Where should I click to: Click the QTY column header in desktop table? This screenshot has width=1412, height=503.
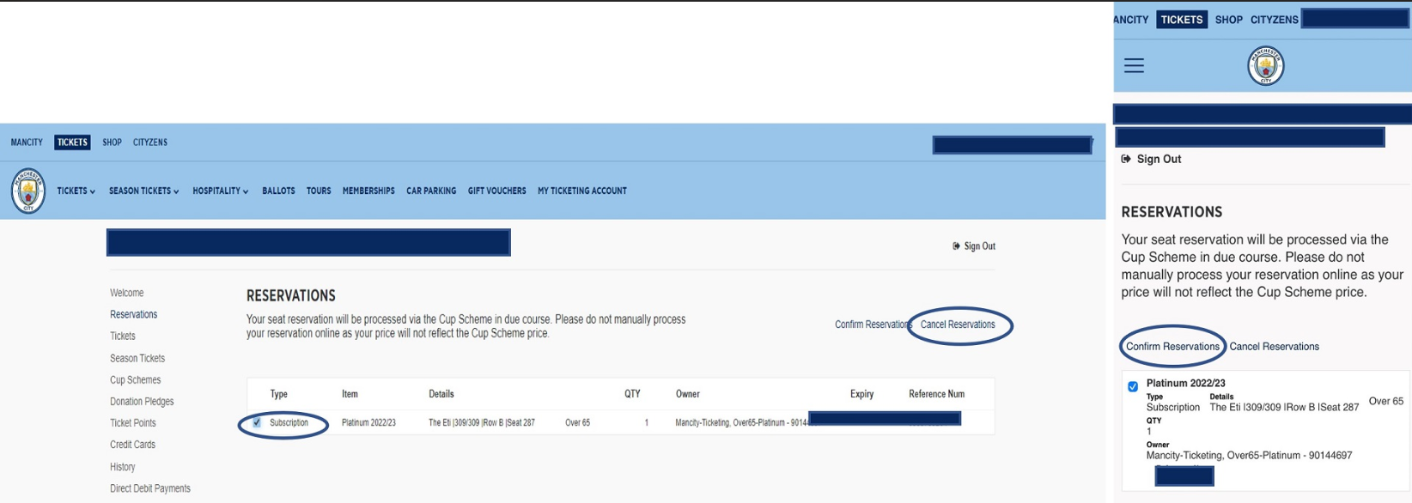(633, 394)
